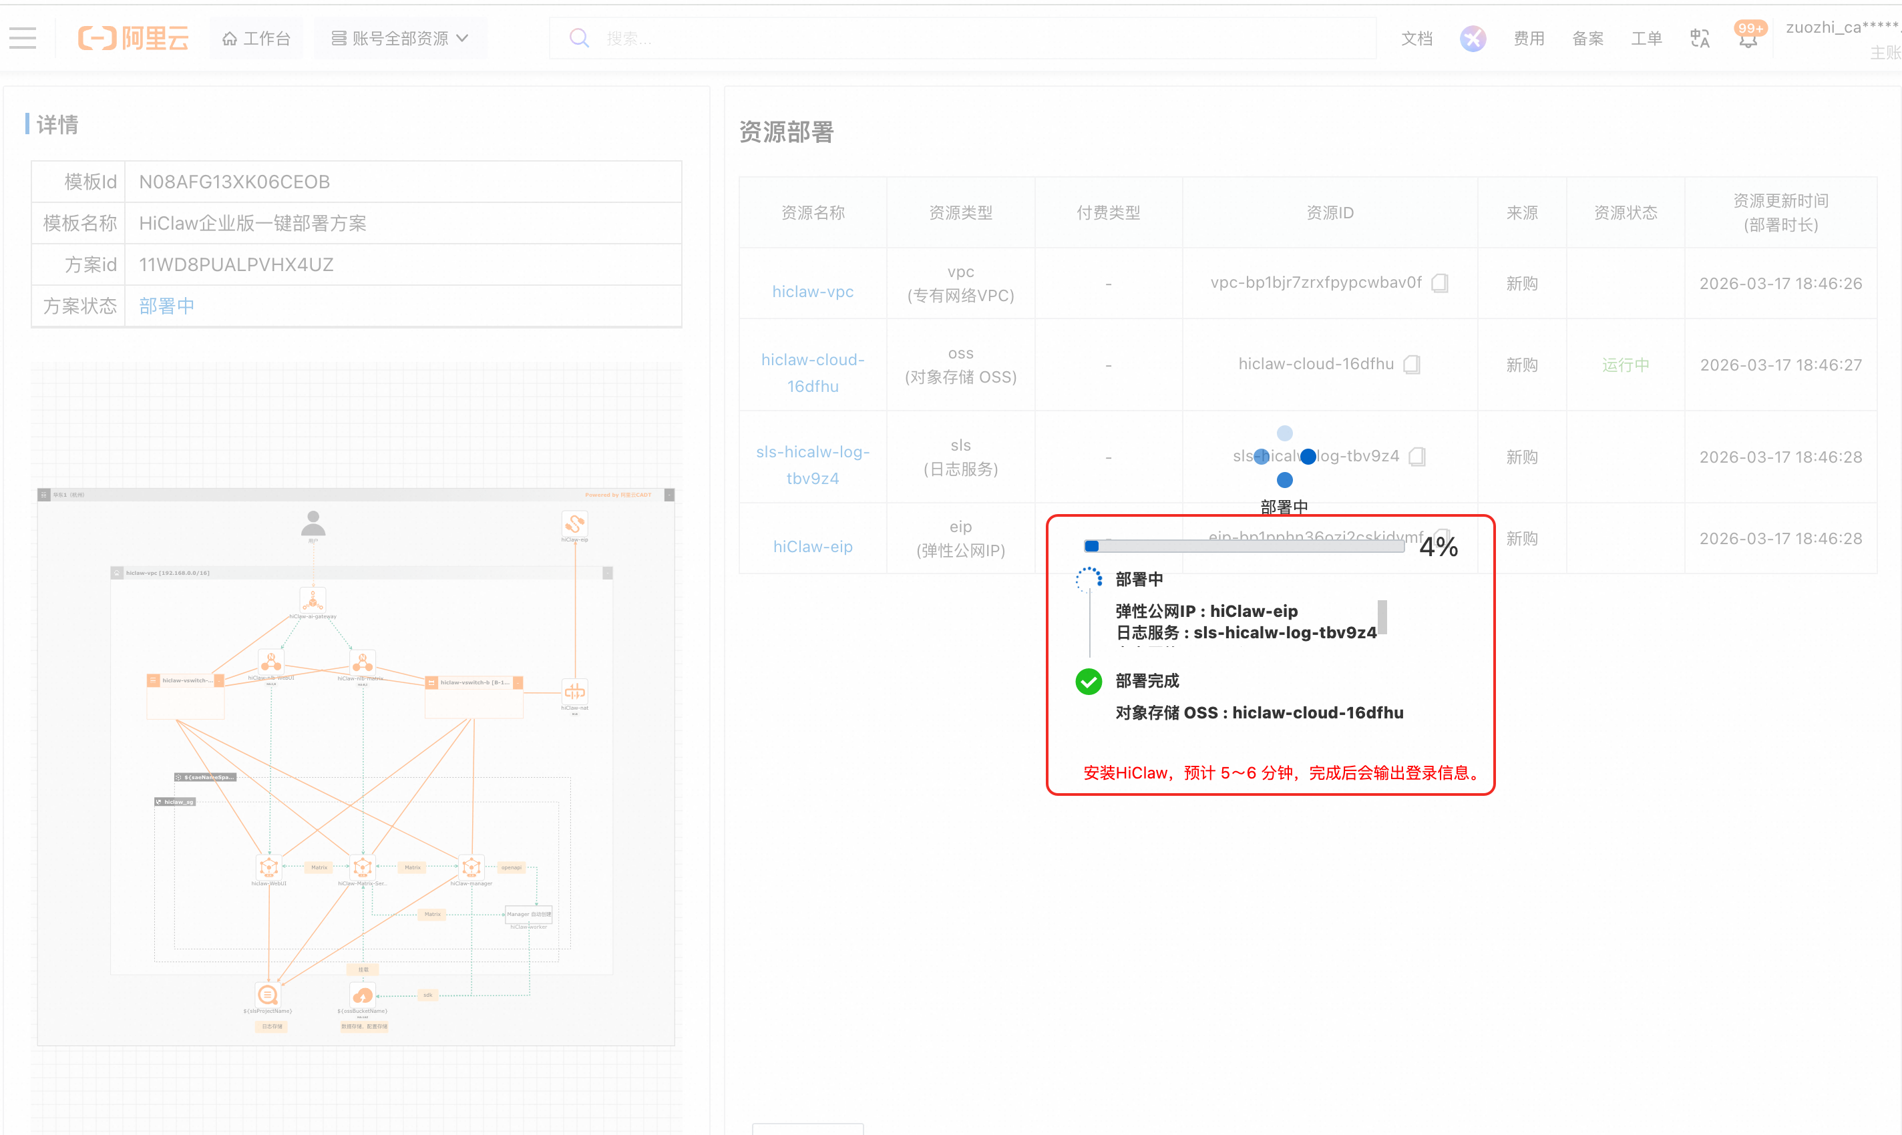Copy the vpc-bp1bjr7zrxfpypcwbav0f resource ID
Image resolution: width=1902 pixels, height=1135 pixels.
pyautogui.click(x=1439, y=283)
